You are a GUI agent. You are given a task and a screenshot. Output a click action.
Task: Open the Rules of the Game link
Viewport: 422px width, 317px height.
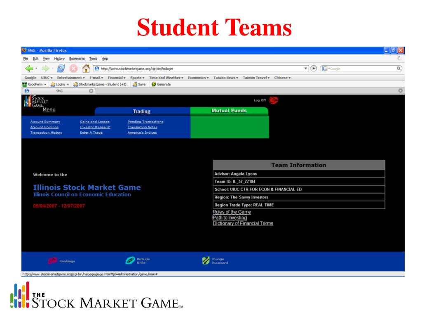(232, 212)
